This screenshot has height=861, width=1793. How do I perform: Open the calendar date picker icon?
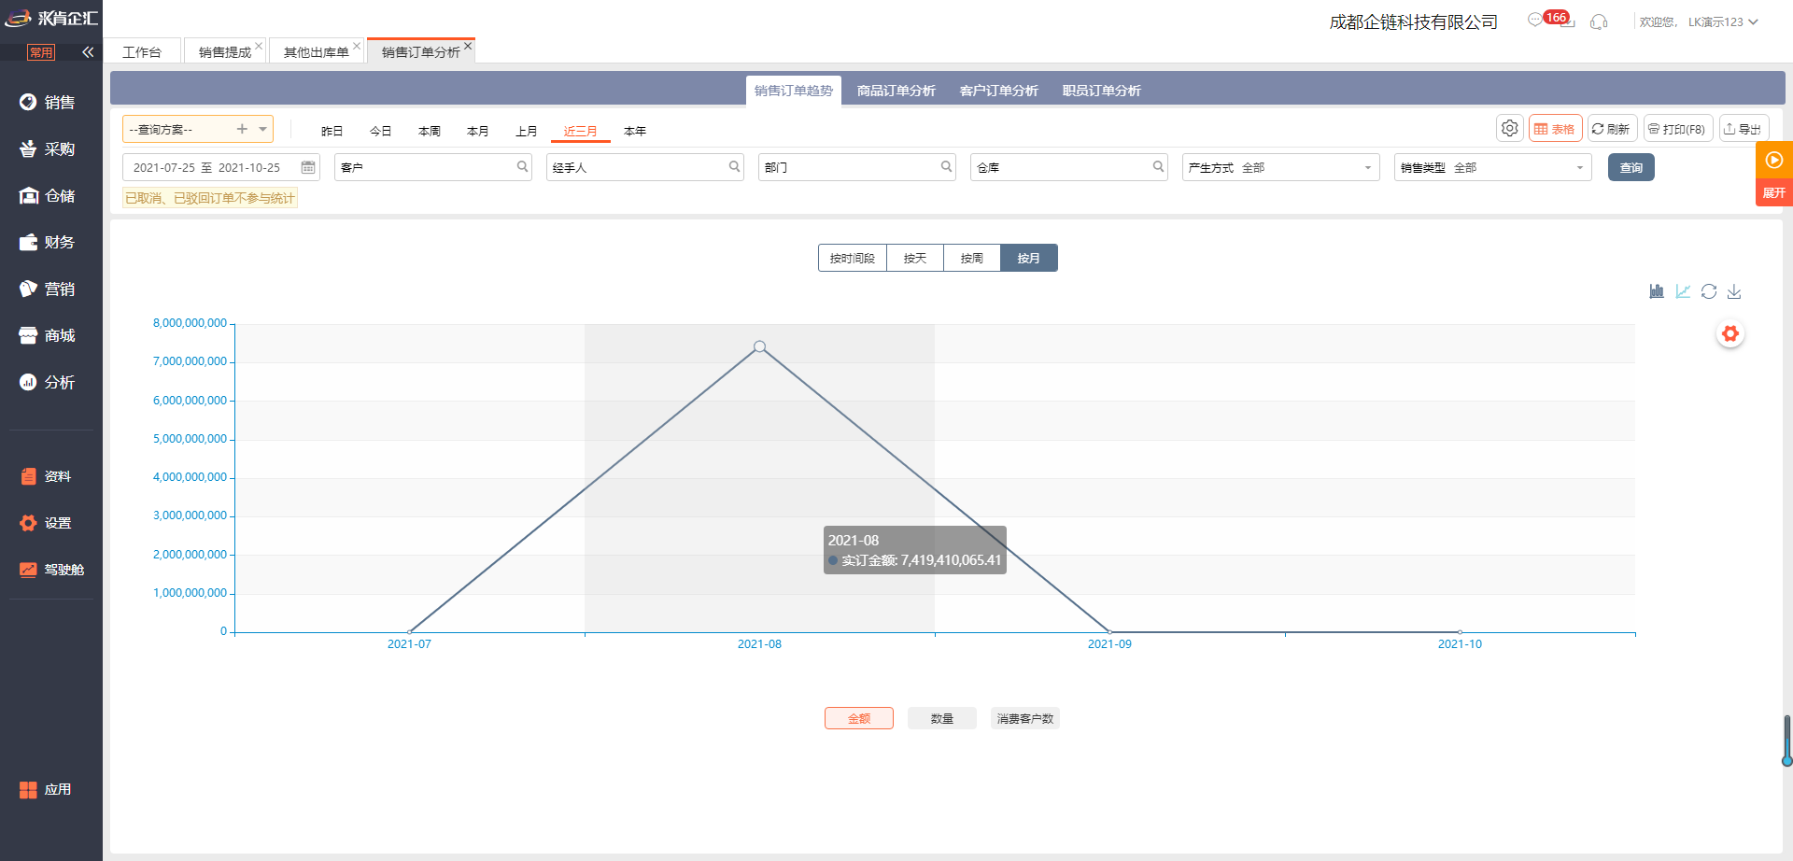tap(307, 167)
